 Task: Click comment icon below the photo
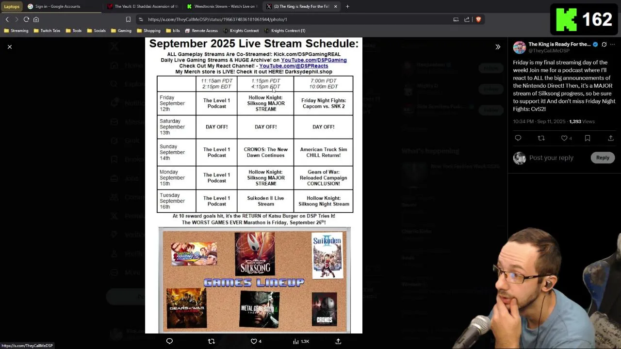coord(169,341)
